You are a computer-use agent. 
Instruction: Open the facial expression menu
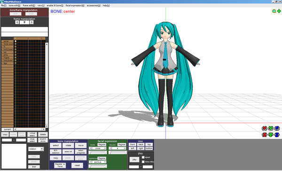pos(75,6)
